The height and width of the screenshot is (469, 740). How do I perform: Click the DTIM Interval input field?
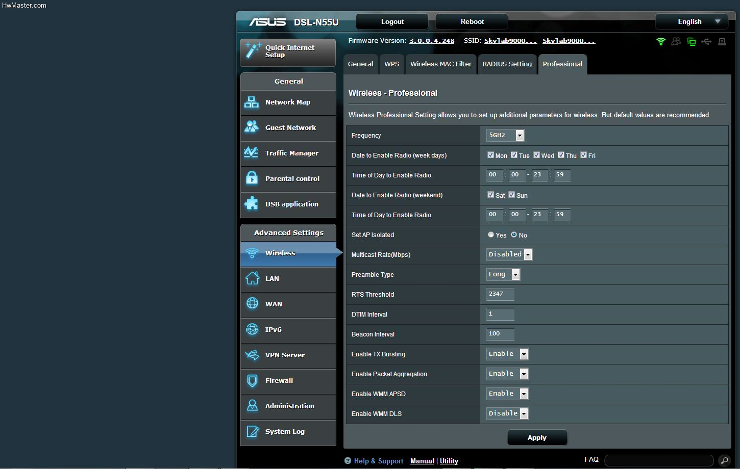pos(500,314)
